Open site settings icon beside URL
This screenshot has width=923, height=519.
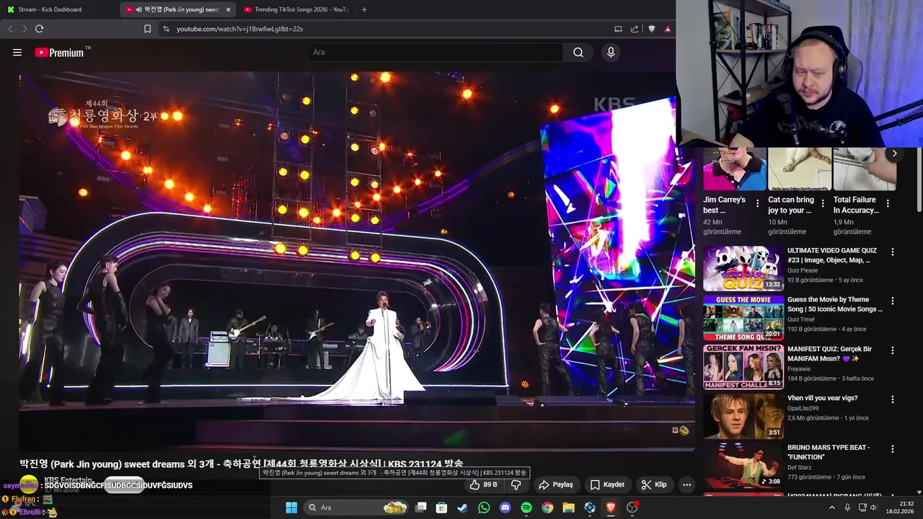(166, 29)
